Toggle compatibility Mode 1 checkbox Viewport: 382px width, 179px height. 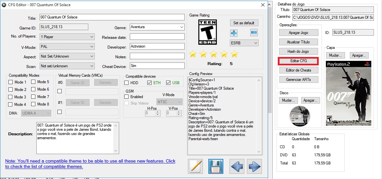click(11, 82)
